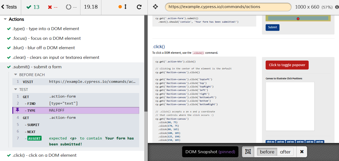Select the 'before' snapshot state
Viewport: 339px width, 161px height.
pyautogui.click(x=267, y=152)
